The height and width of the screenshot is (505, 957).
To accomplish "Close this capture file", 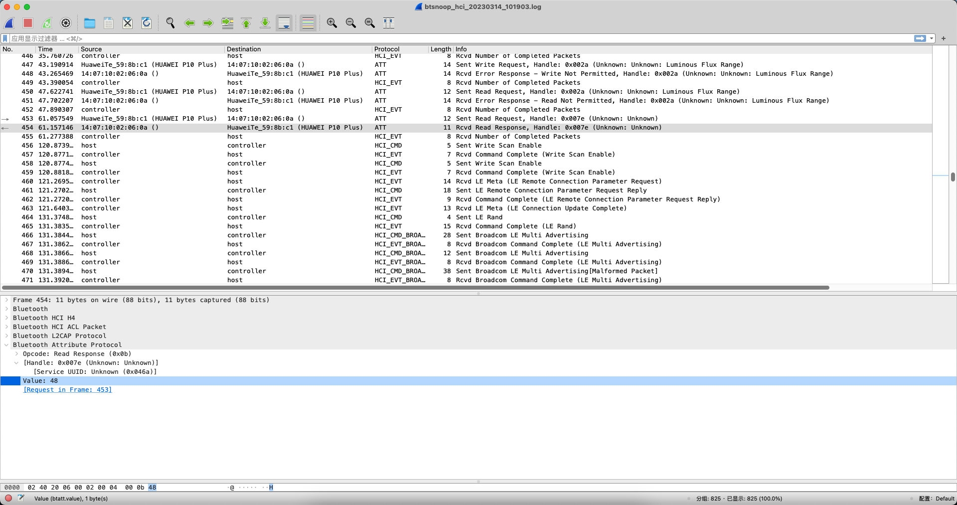I will point(128,23).
